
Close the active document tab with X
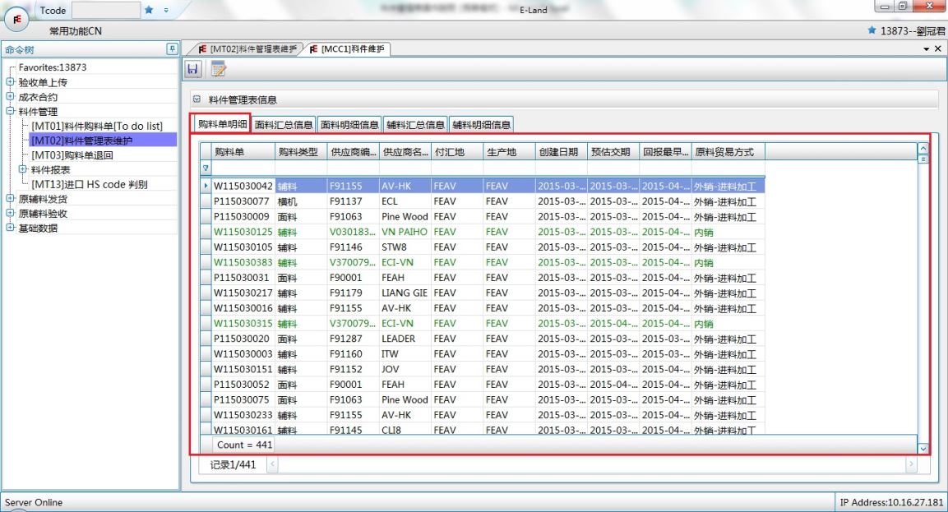click(x=938, y=50)
